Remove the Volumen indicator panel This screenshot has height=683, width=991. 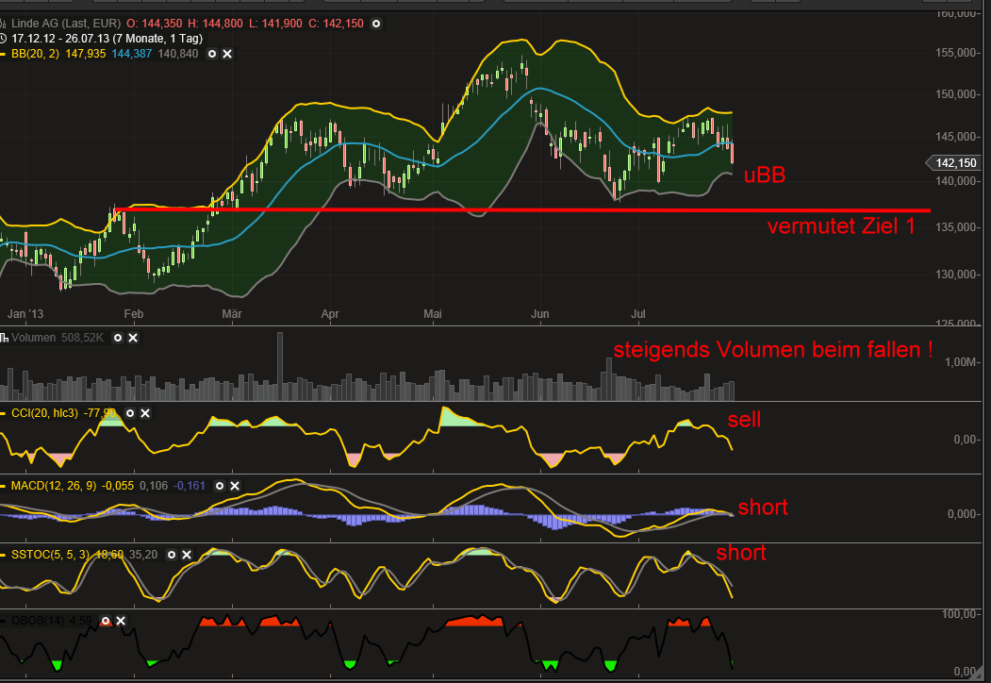click(133, 338)
